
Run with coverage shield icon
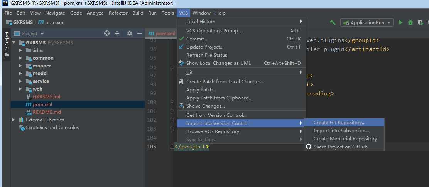pos(420,23)
